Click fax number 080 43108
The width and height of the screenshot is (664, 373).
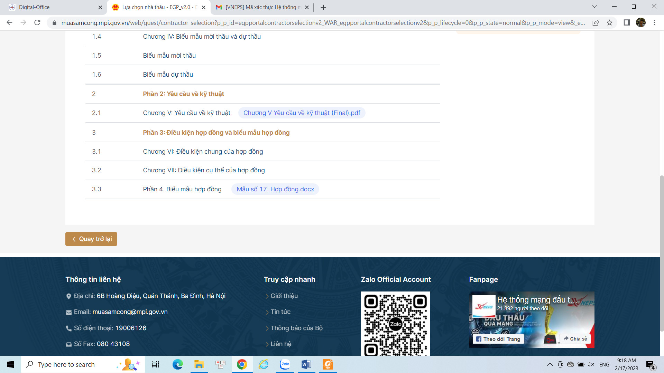click(113, 344)
